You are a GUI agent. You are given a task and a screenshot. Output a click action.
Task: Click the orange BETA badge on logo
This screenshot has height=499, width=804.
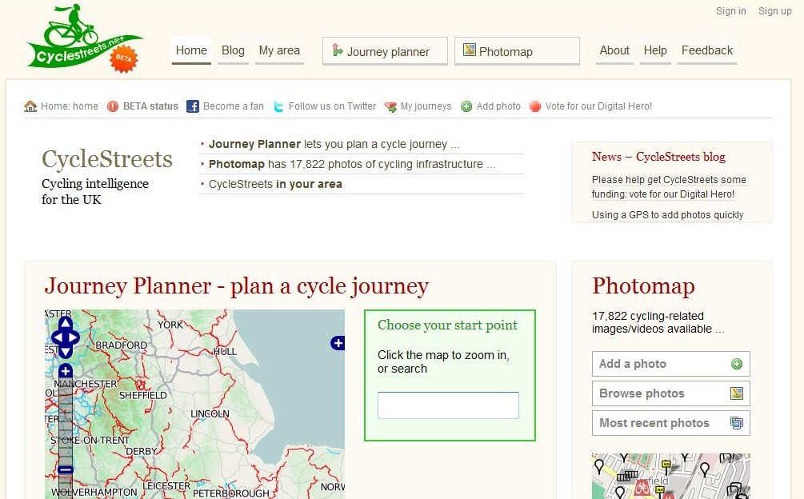tap(123, 58)
